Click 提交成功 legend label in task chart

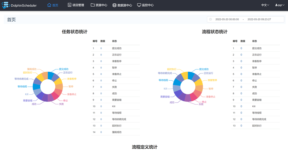click(x=64, y=69)
